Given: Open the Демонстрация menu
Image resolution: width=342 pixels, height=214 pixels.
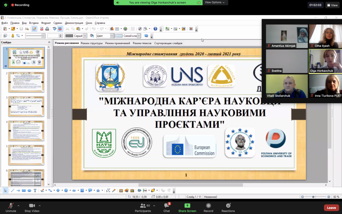Looking at the screenshot, I should (74, 23).
